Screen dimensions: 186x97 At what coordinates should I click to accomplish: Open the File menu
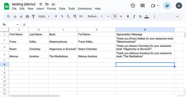tap(14, 9)
